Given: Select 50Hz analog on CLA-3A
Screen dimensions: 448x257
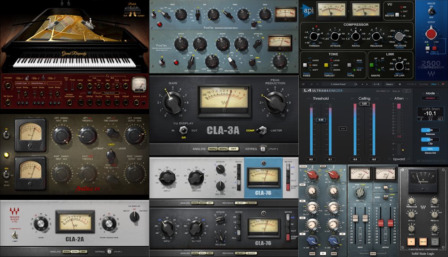Looking at the screenshot, I should pyautogui.click(x=212, y=149).
